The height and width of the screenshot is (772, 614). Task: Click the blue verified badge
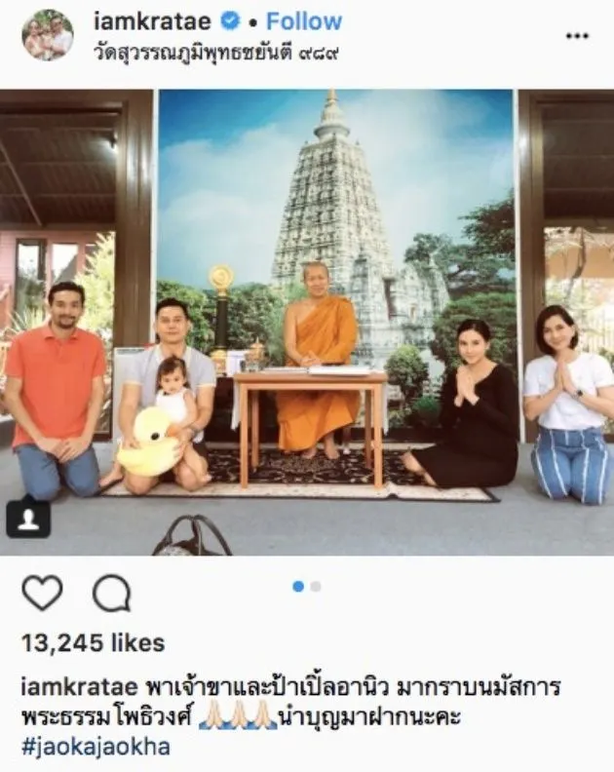(230, 21)
